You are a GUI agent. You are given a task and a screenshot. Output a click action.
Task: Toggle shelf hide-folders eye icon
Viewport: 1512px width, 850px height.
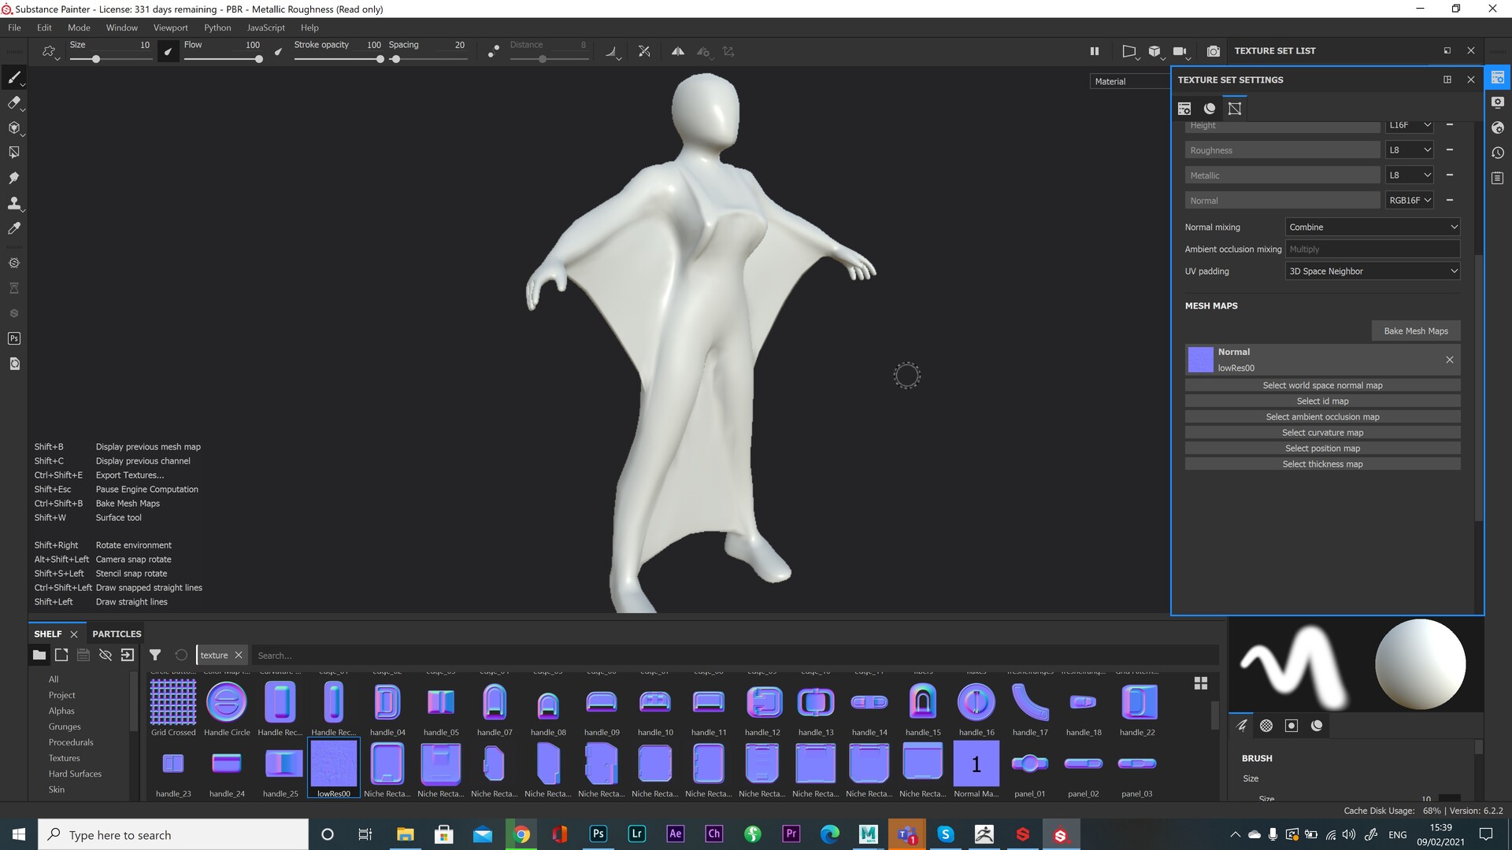[x=106, y=655]
